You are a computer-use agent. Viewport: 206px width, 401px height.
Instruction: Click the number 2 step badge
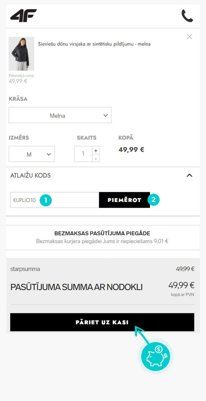(154, 200)
